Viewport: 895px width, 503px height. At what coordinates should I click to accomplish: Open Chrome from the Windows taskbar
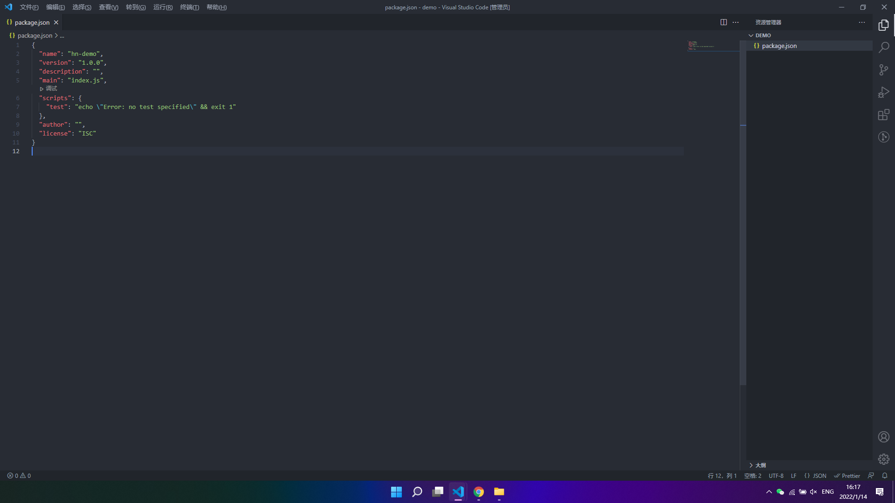point(478,492)
